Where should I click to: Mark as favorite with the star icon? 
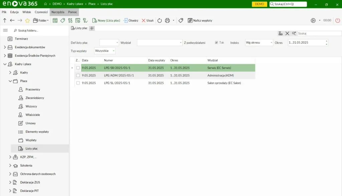(x=27, y=20)
